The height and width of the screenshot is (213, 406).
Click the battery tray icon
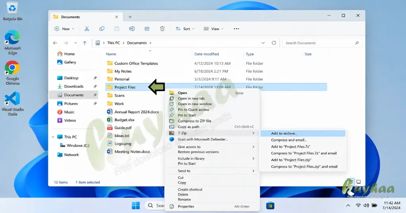click(x=374, y=205)
